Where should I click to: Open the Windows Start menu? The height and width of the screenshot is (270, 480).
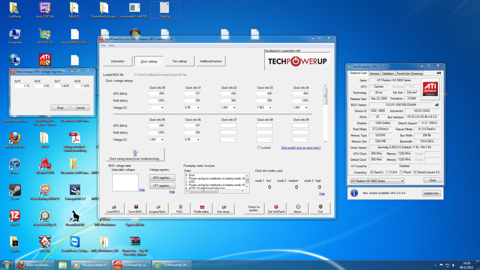point(7,265)
